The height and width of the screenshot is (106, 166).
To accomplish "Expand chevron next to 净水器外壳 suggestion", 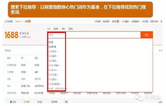I will tap(58, 52).
